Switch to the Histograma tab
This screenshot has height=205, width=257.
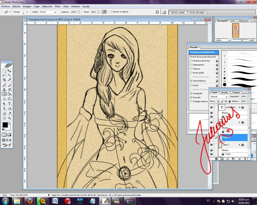point(243,21)
